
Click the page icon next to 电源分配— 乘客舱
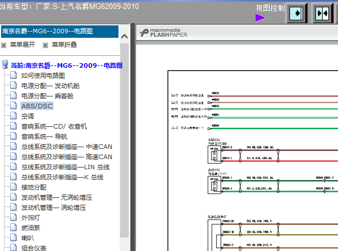click(x=14, y=95)
